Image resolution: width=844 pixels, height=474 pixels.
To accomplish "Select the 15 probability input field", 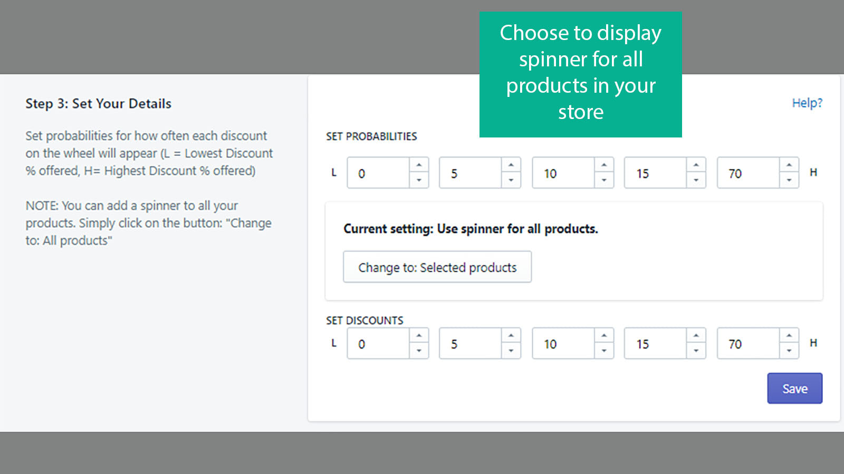I will click(x=654, y=173).
